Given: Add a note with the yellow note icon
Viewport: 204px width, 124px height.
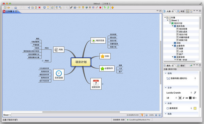Looking at the screenshot, I should (83, 7).
